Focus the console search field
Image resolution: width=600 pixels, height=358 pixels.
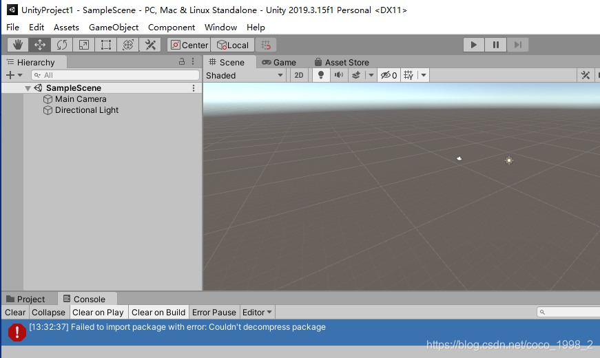[x=568, y=312]
